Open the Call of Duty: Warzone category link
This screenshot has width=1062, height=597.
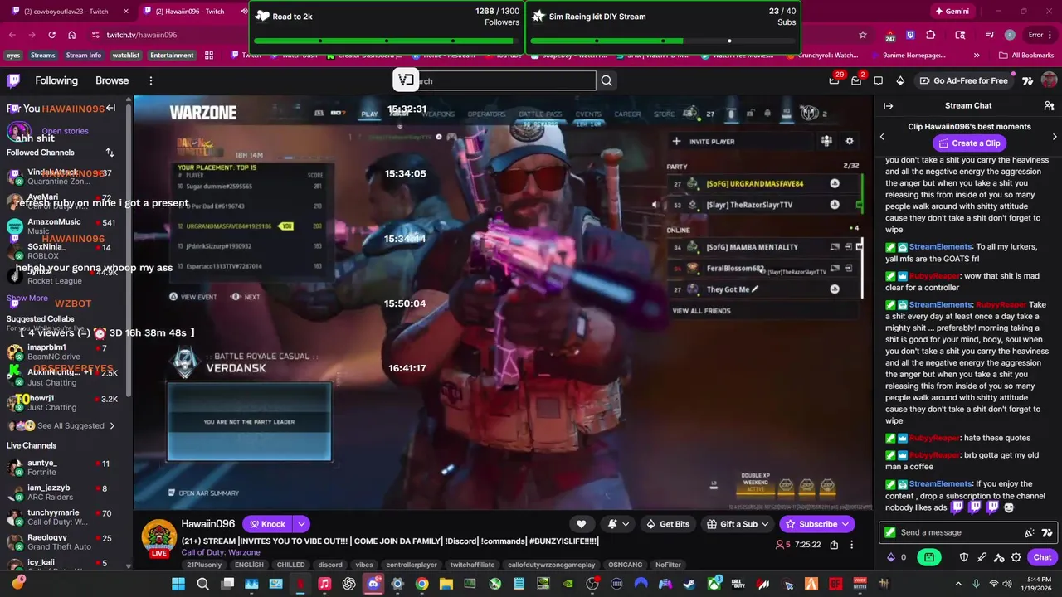(x=221, y=552)
